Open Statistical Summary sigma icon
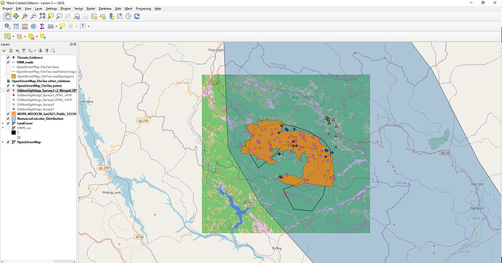Viewport: 502px width, 263px height. click(42, 26)
